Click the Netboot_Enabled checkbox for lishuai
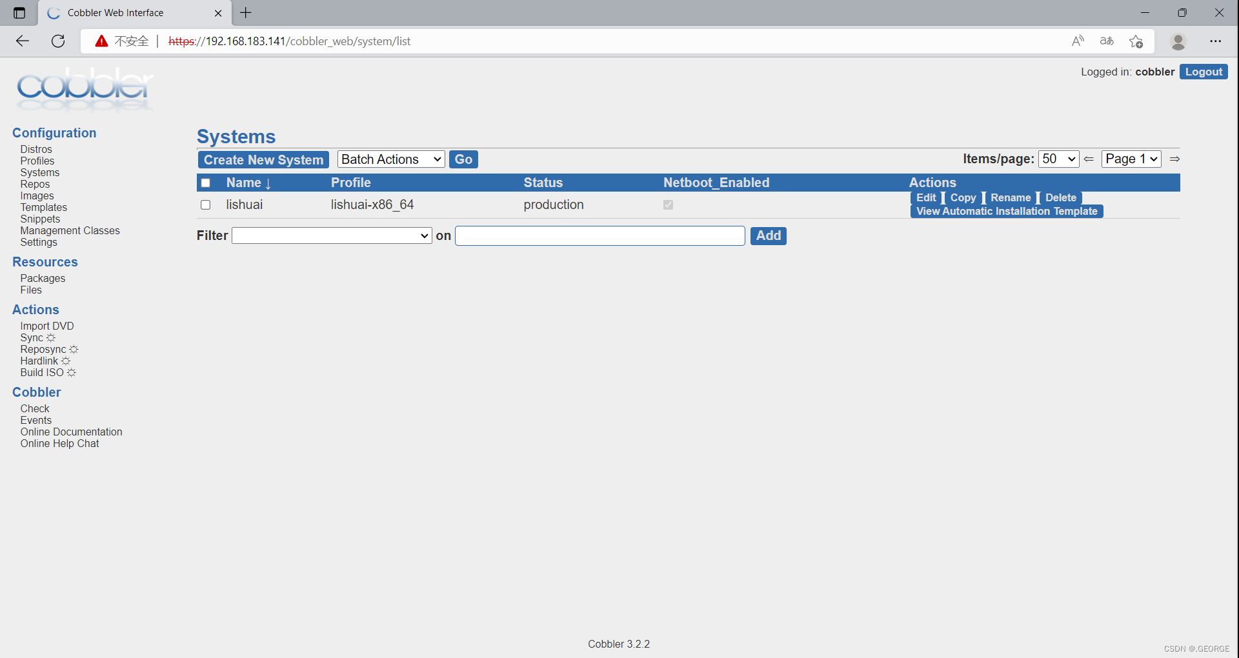The height and width of the screenshot is (658, 1239). click(x=668, y=204)
